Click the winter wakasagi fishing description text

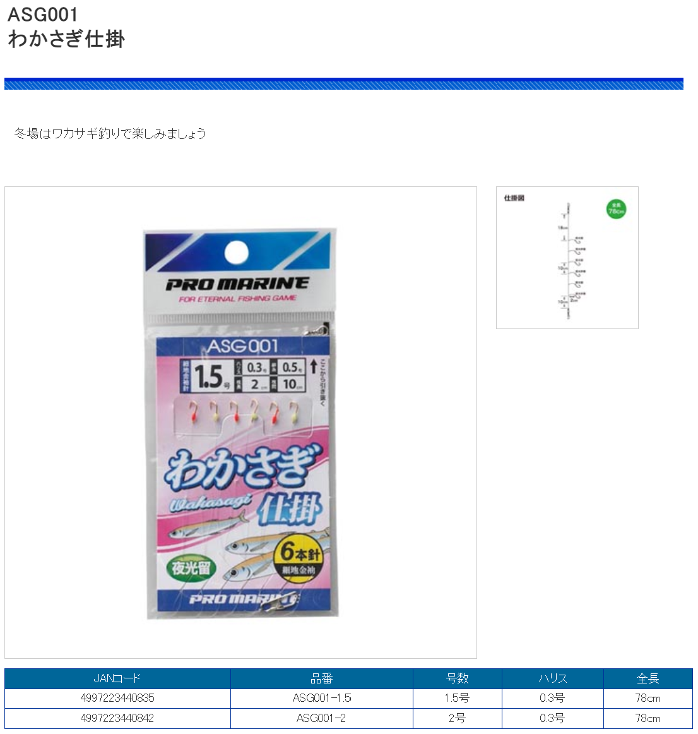(110, 133)
